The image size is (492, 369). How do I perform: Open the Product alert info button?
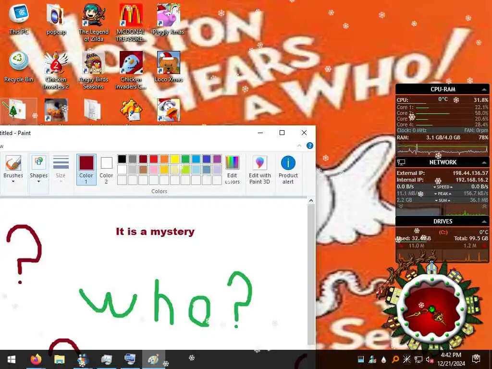coord(288,170)
